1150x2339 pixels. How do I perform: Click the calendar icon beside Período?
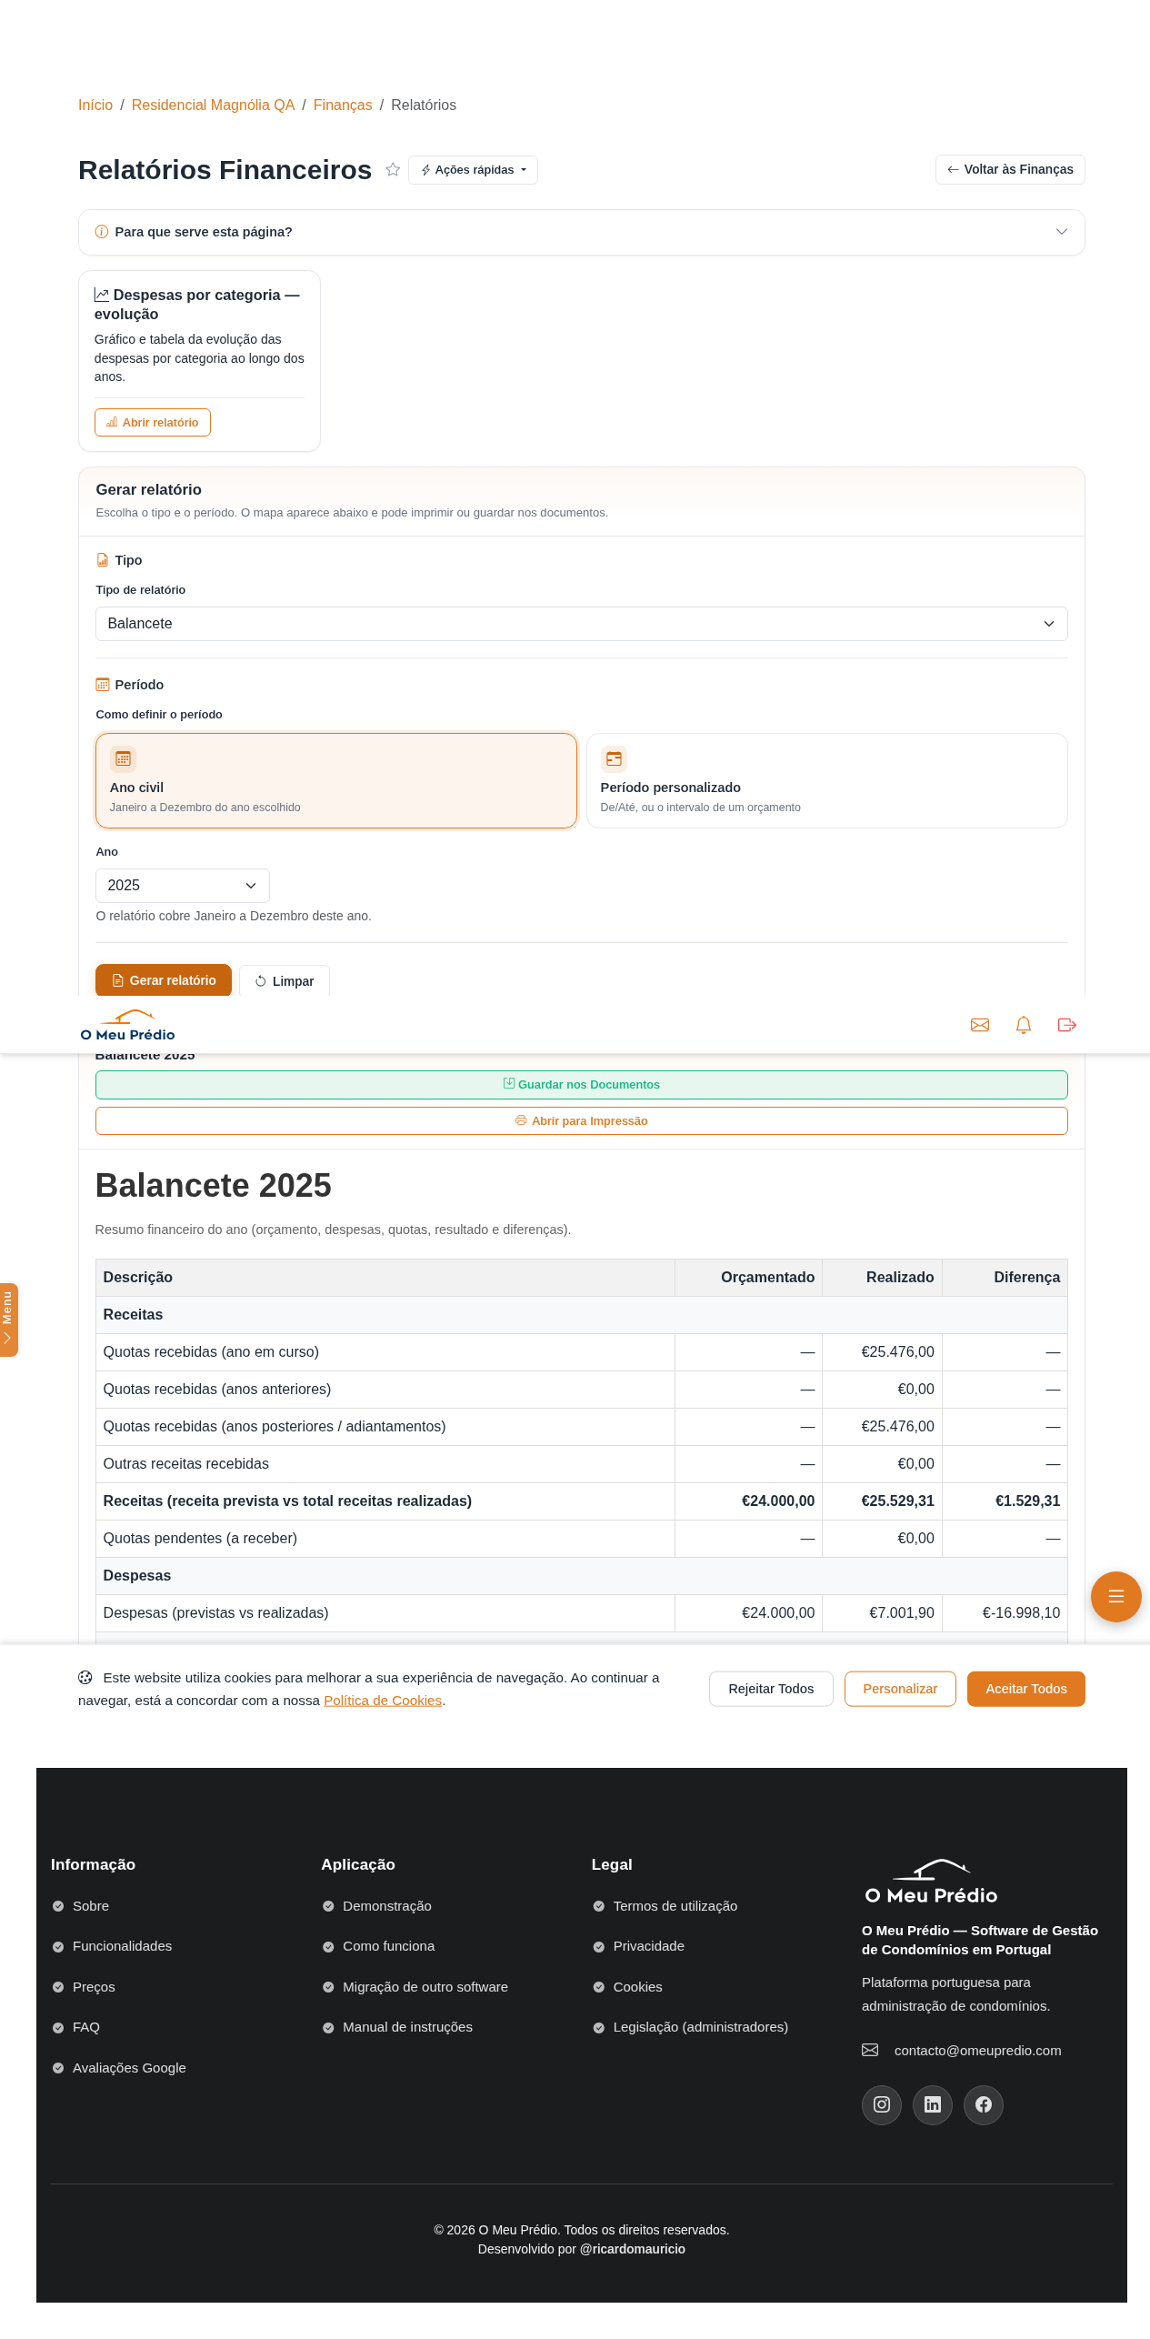pyautogui.click(x=103, y=685)
